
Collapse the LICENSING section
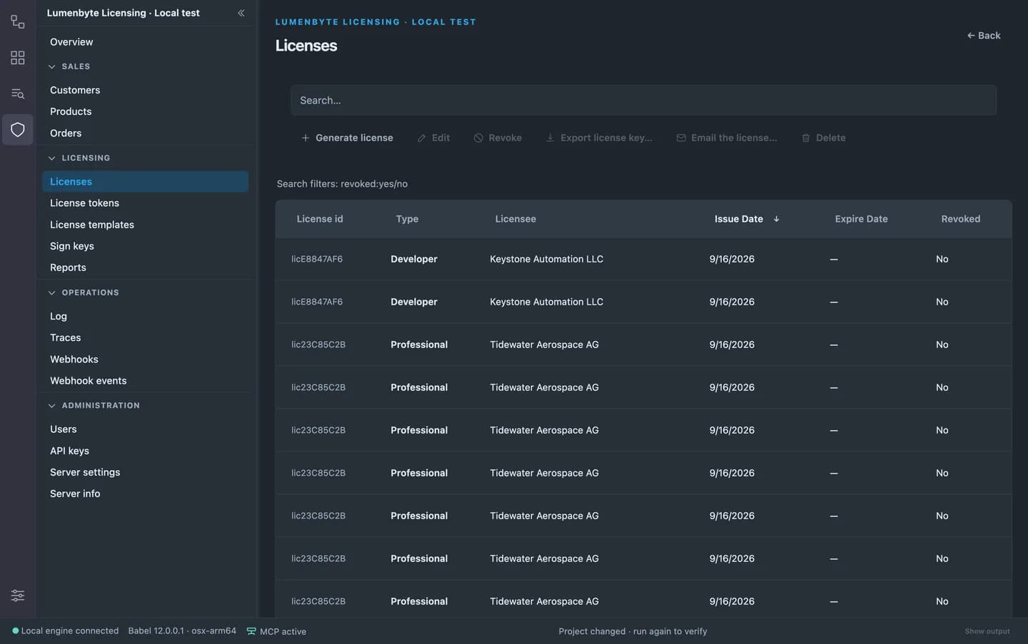pyautogui.click(x=79, y=158)
